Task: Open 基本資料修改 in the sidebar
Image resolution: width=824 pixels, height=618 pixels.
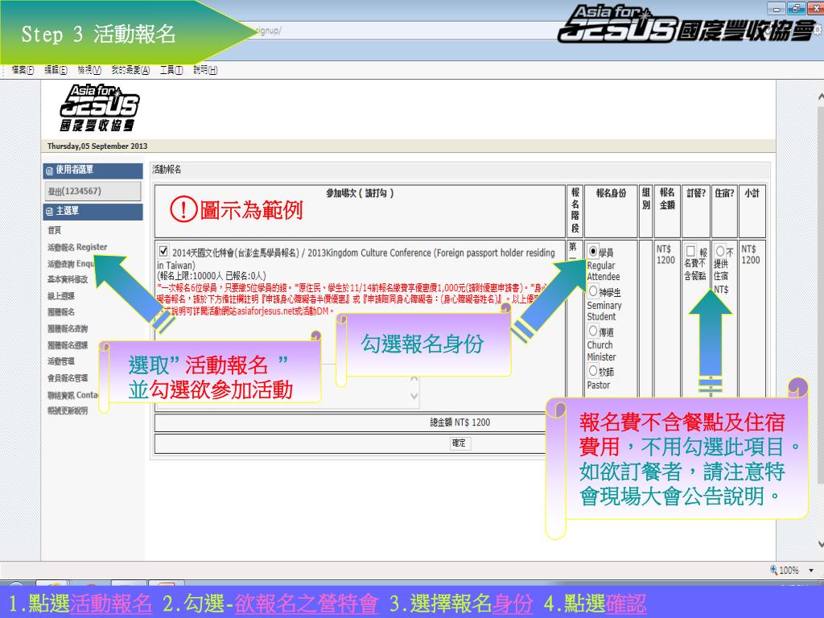Action: [68, 279]
